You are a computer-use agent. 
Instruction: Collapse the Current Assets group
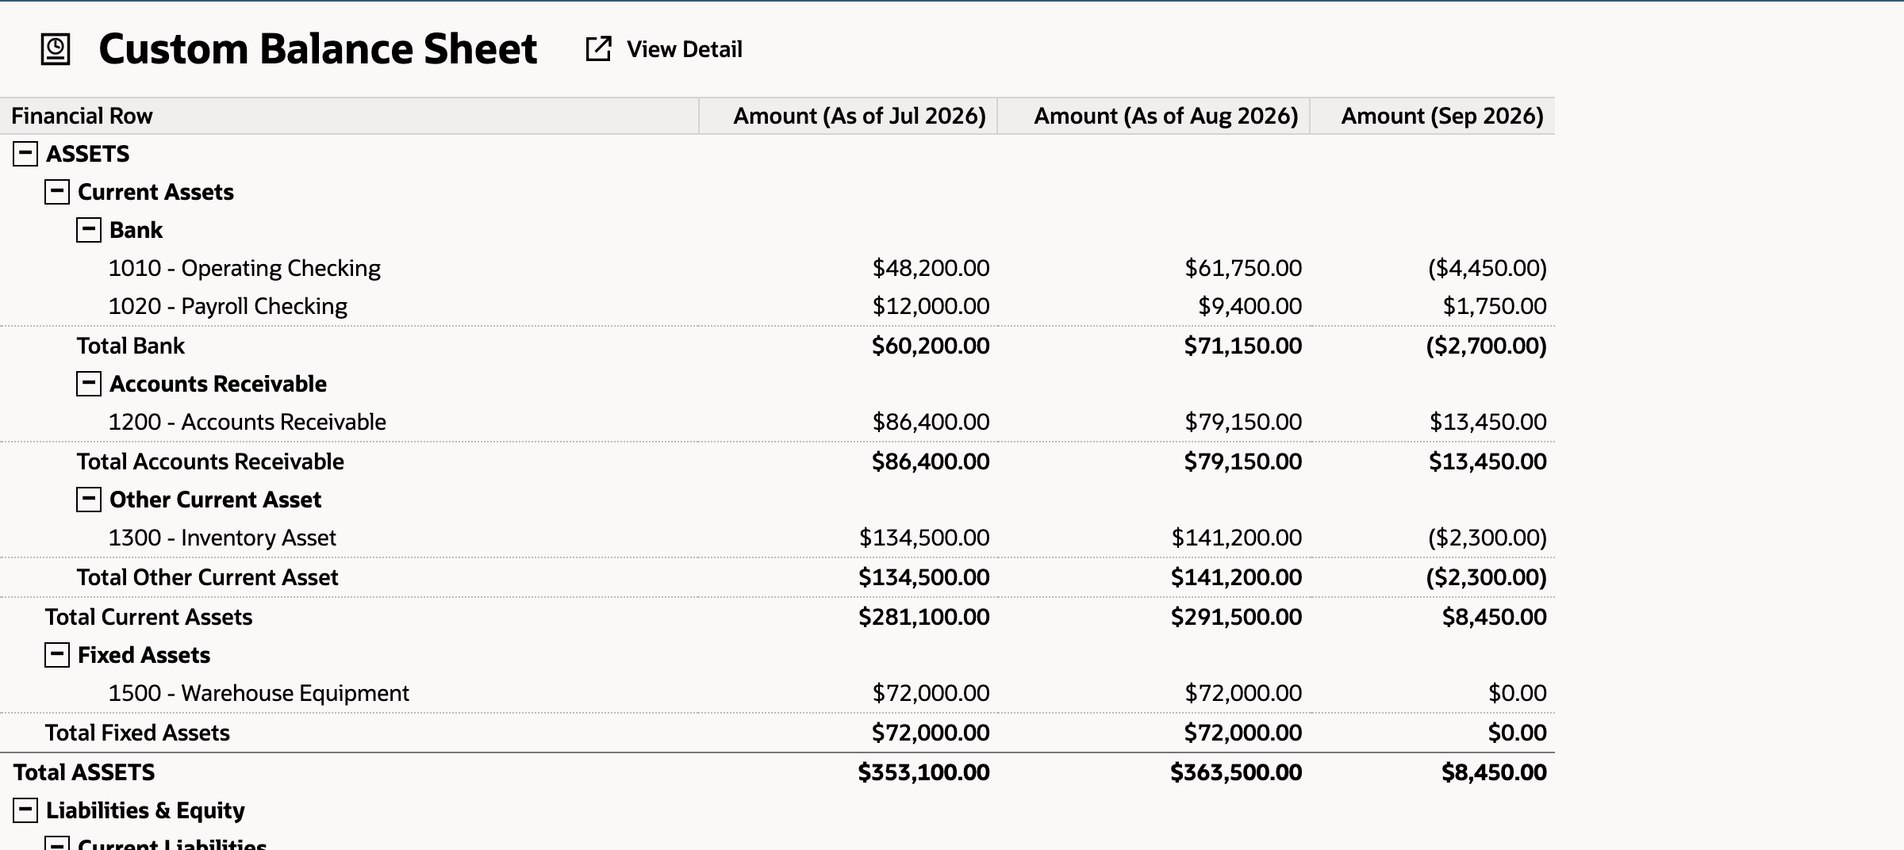[57, 192]
